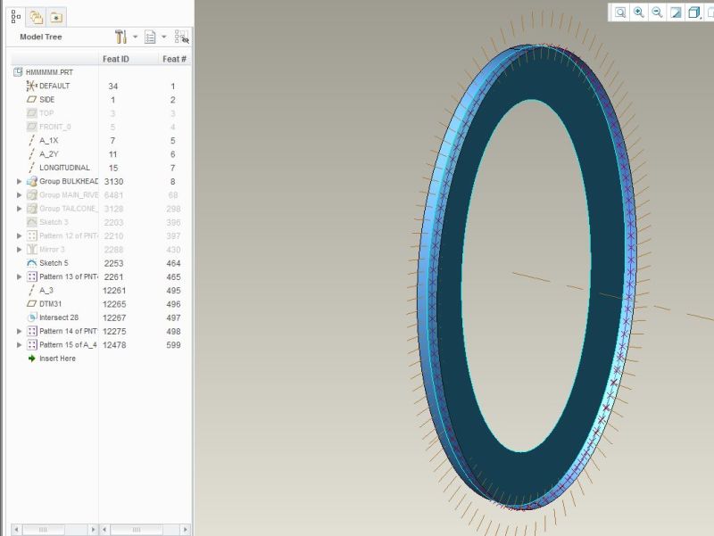Expand Pattern 13 of PNT node

click(19, 276)
